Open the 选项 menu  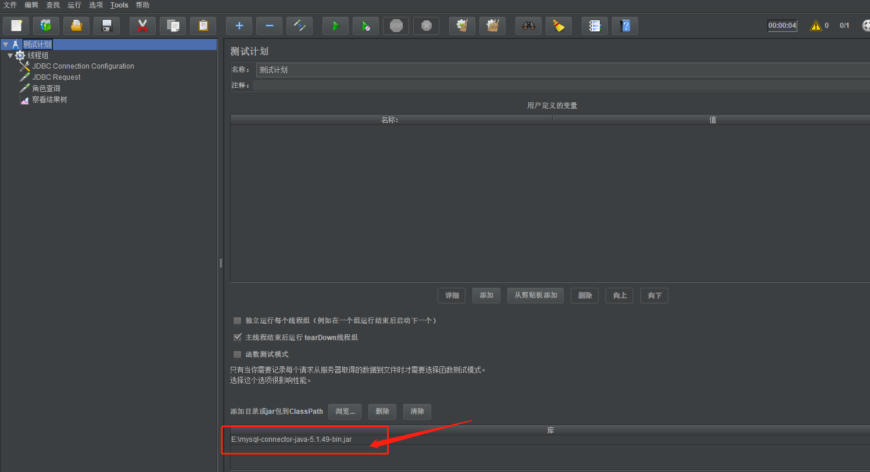click(96, 5)
